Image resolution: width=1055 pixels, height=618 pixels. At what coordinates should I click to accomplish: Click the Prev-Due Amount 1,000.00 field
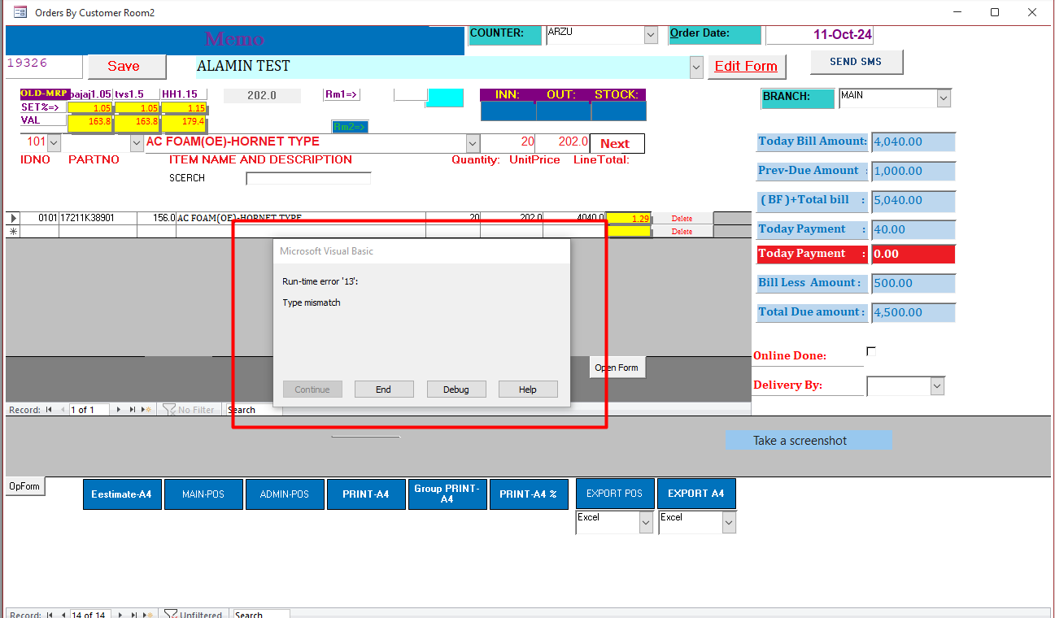(913, 171)
